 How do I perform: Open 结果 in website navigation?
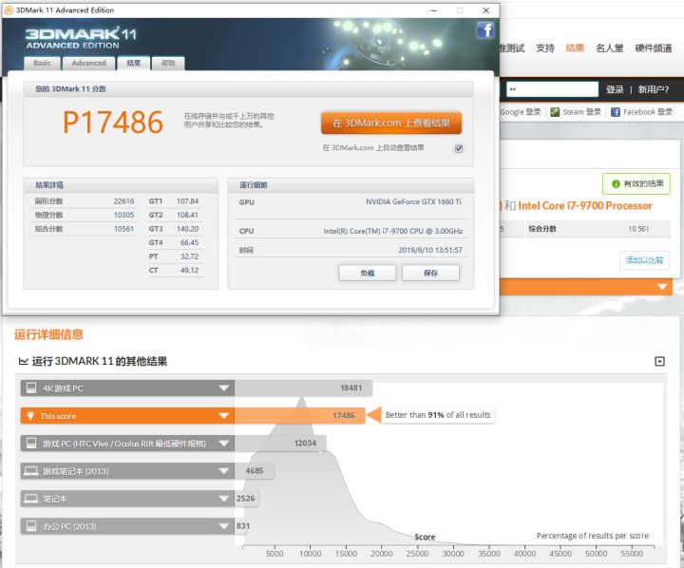click(575, 48)
